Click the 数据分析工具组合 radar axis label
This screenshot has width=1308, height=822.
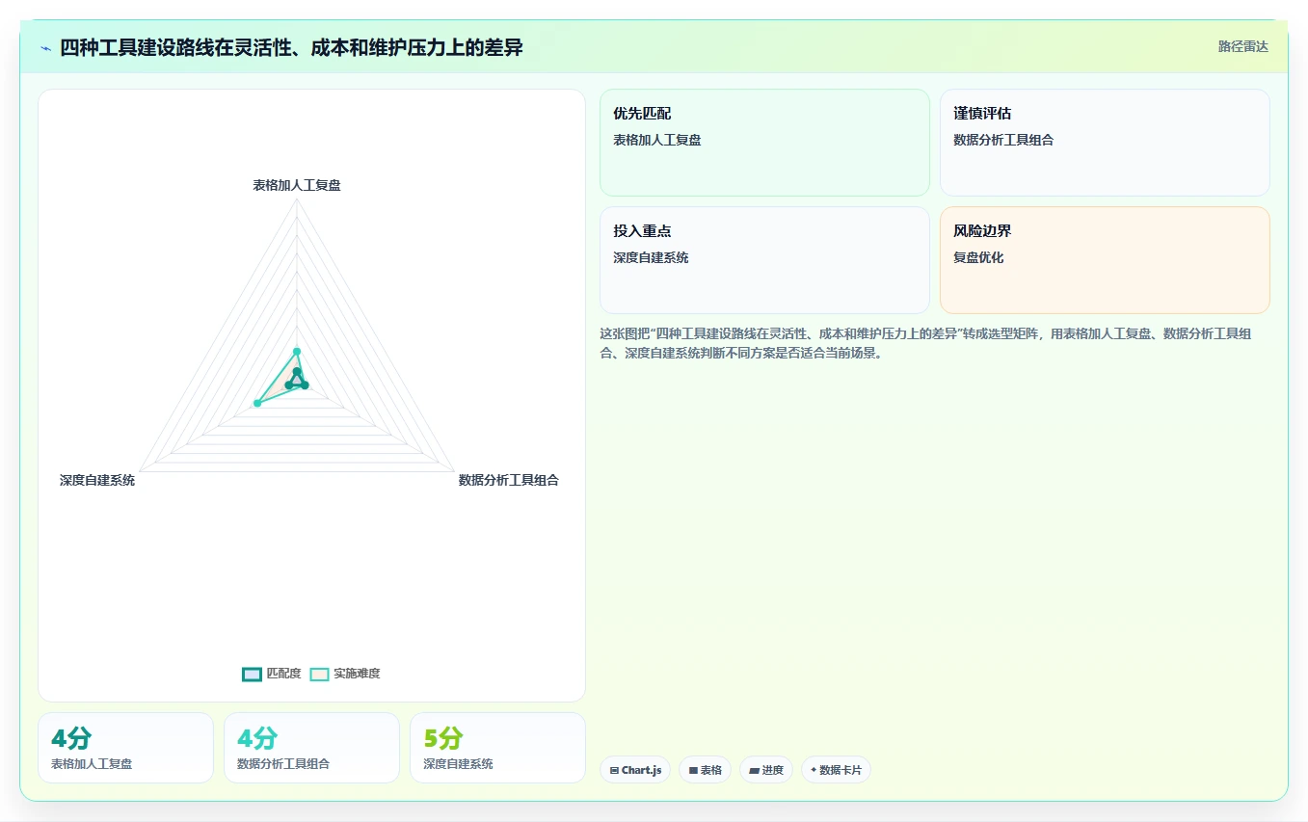(509, 480)
